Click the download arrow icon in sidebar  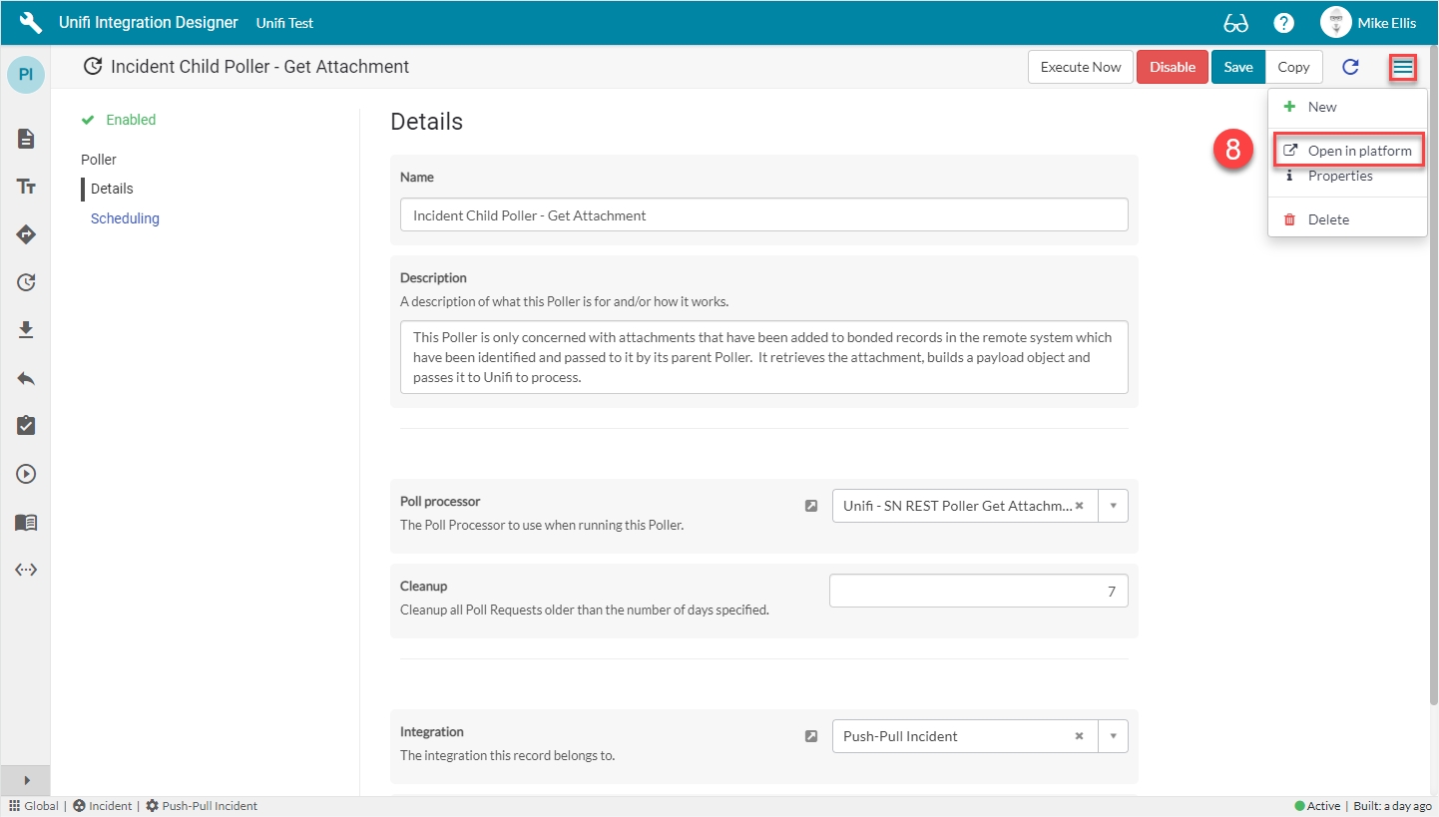coord(26,330)
